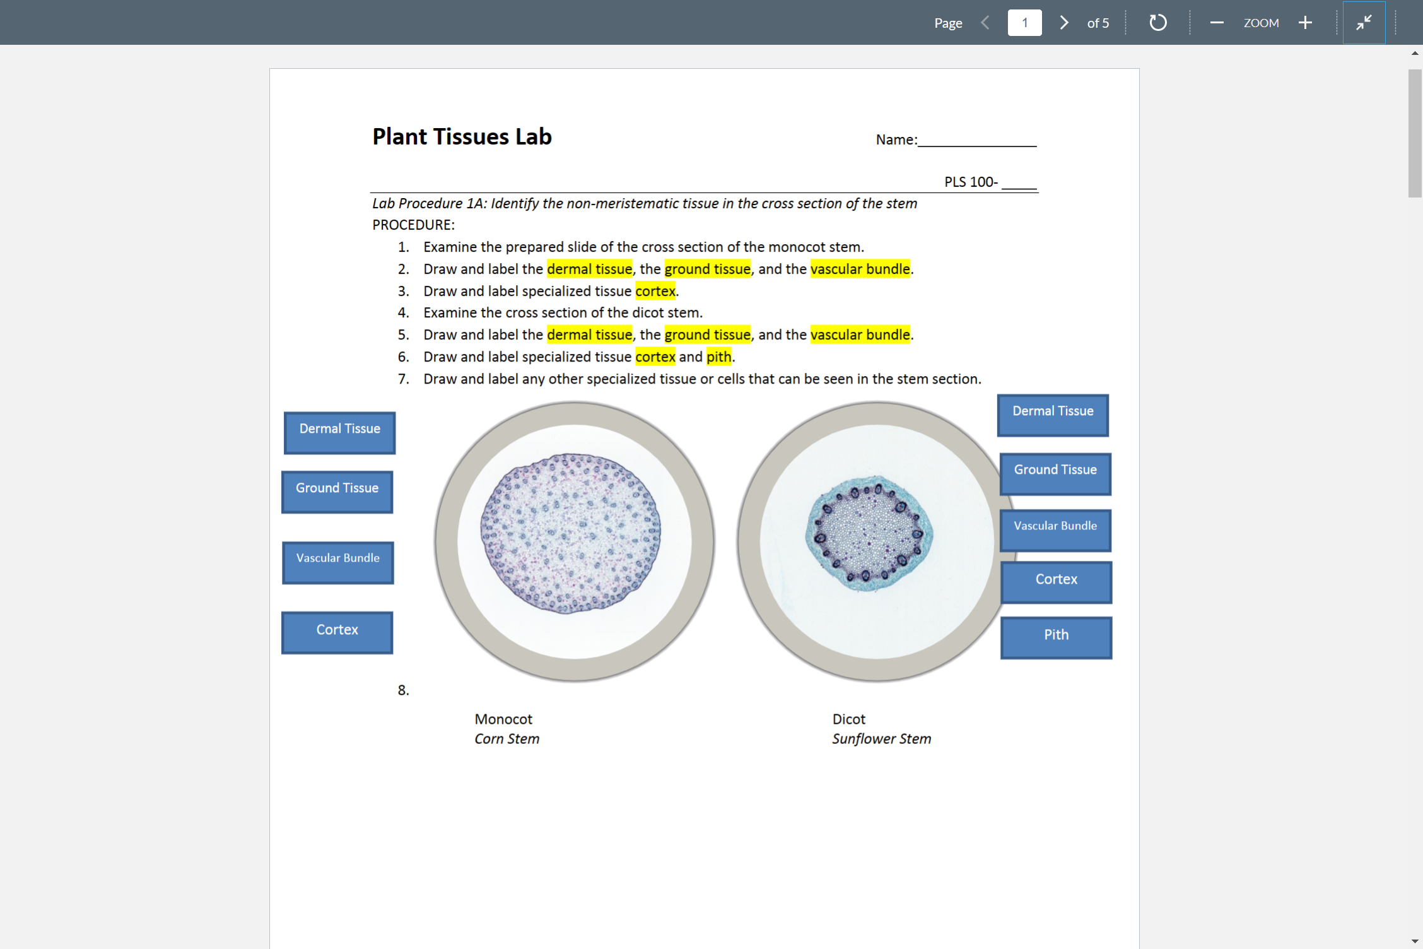The image size is (1423, 949).
Task: Click the left Cortex label
Action: point(337,632)
